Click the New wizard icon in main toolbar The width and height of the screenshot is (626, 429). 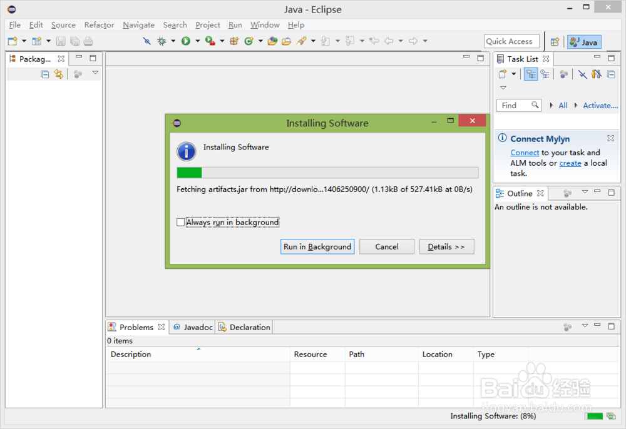[13, 41]
